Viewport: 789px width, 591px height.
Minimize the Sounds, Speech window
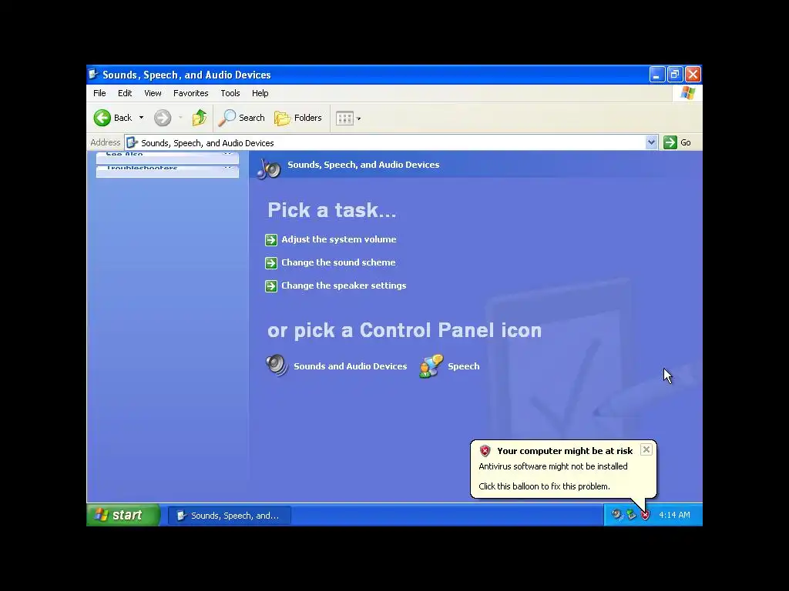pyautogui.click(x=656, y=75)
